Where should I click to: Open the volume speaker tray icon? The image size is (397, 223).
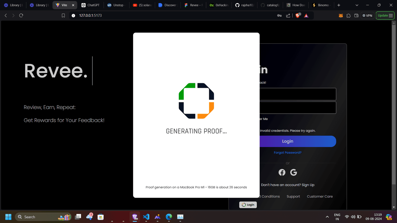tap(353, 217)
